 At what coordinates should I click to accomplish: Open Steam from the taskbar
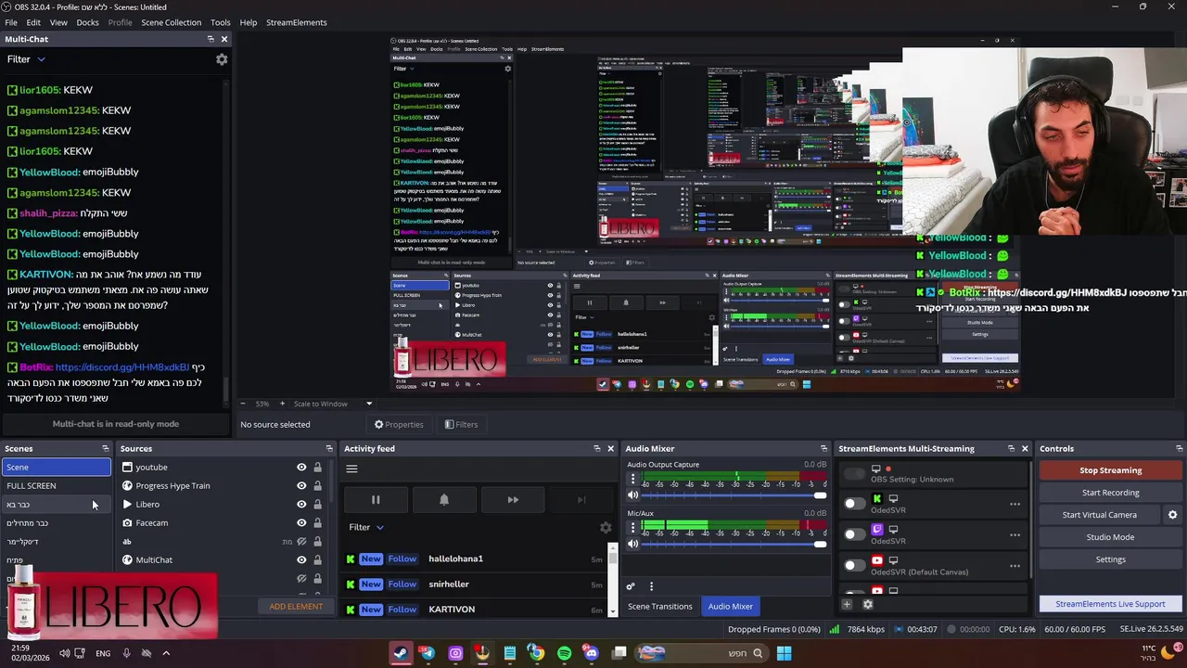pos(400,653)
